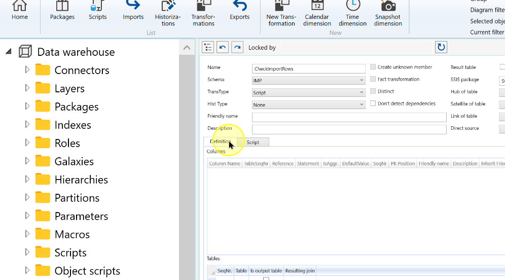Expand the Roles tree node
505x280 pixels.
pyautogui.click(x=27, y=143)
